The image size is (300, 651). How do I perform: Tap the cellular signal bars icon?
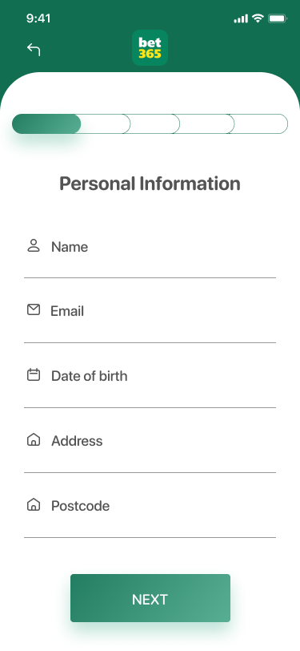241,18
